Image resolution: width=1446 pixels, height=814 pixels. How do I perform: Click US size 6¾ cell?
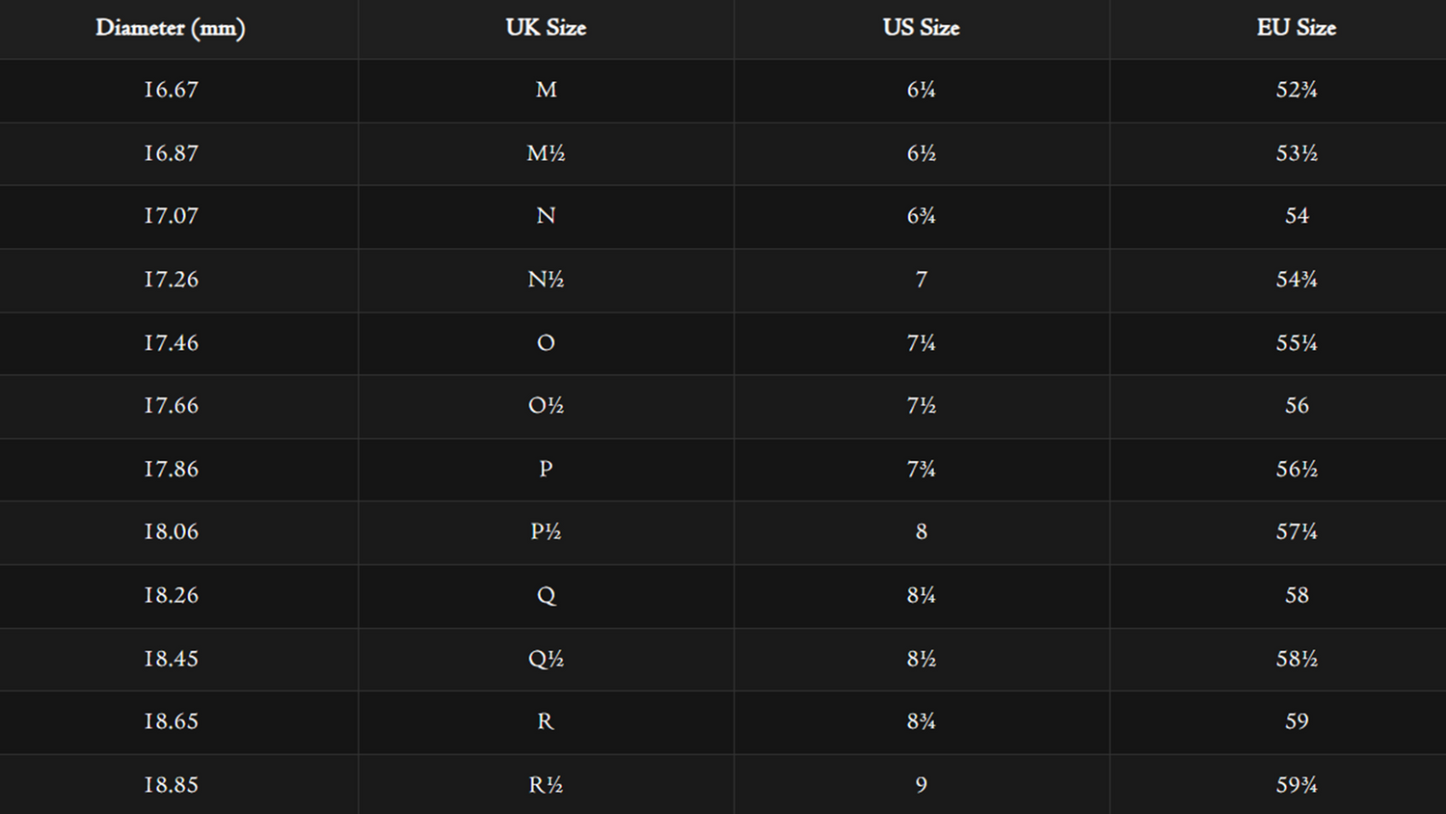tap(921, 216)
